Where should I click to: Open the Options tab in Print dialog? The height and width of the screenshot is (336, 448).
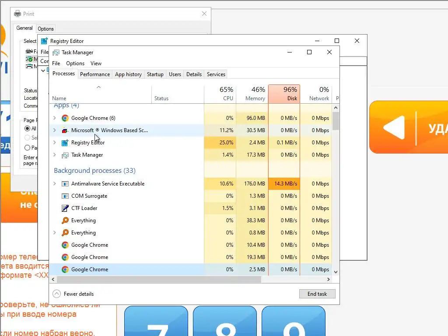point(45,29)
